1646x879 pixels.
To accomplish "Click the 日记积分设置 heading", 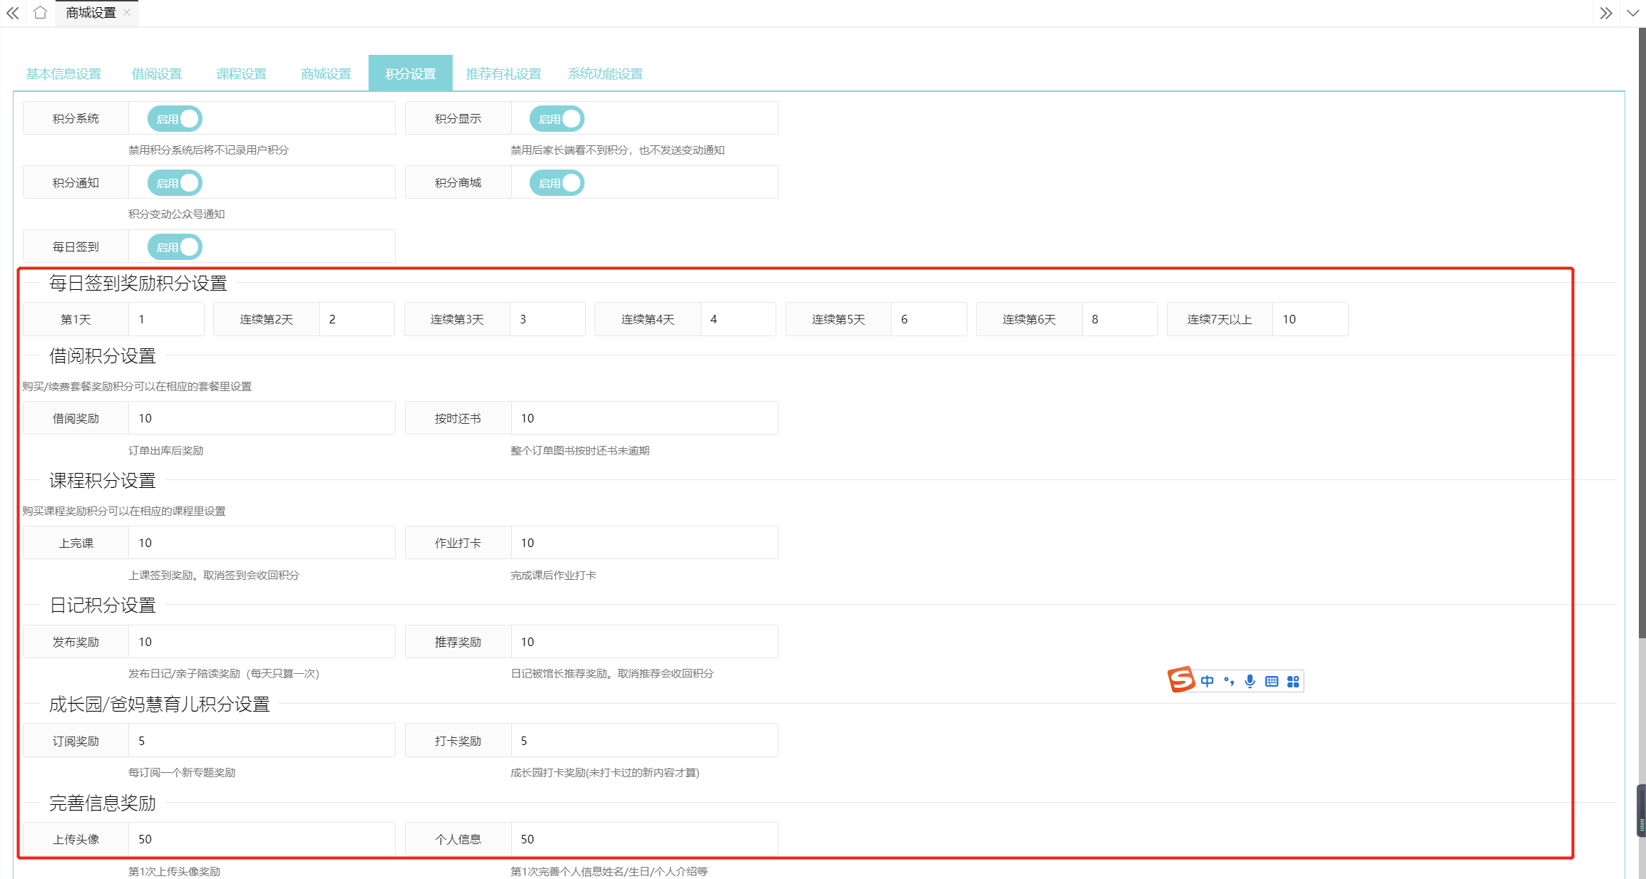I will point(102,605).
